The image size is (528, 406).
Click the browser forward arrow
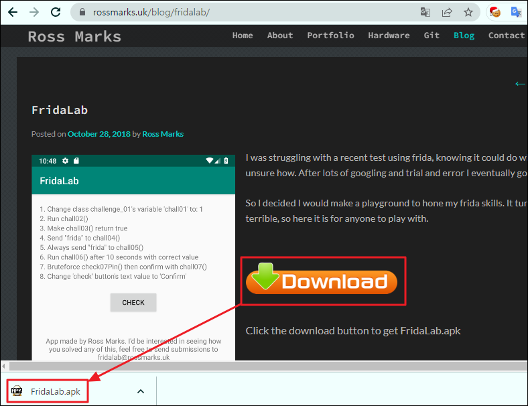(34, 12)
